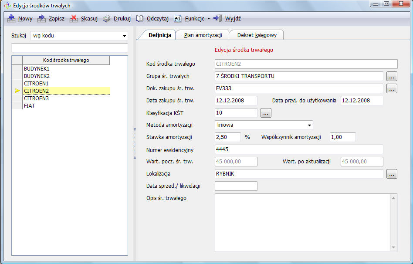Viewport: 413px width, 264px height.
Task: Click the Funkcje f() icon
Action: click(x=178, y=18)
